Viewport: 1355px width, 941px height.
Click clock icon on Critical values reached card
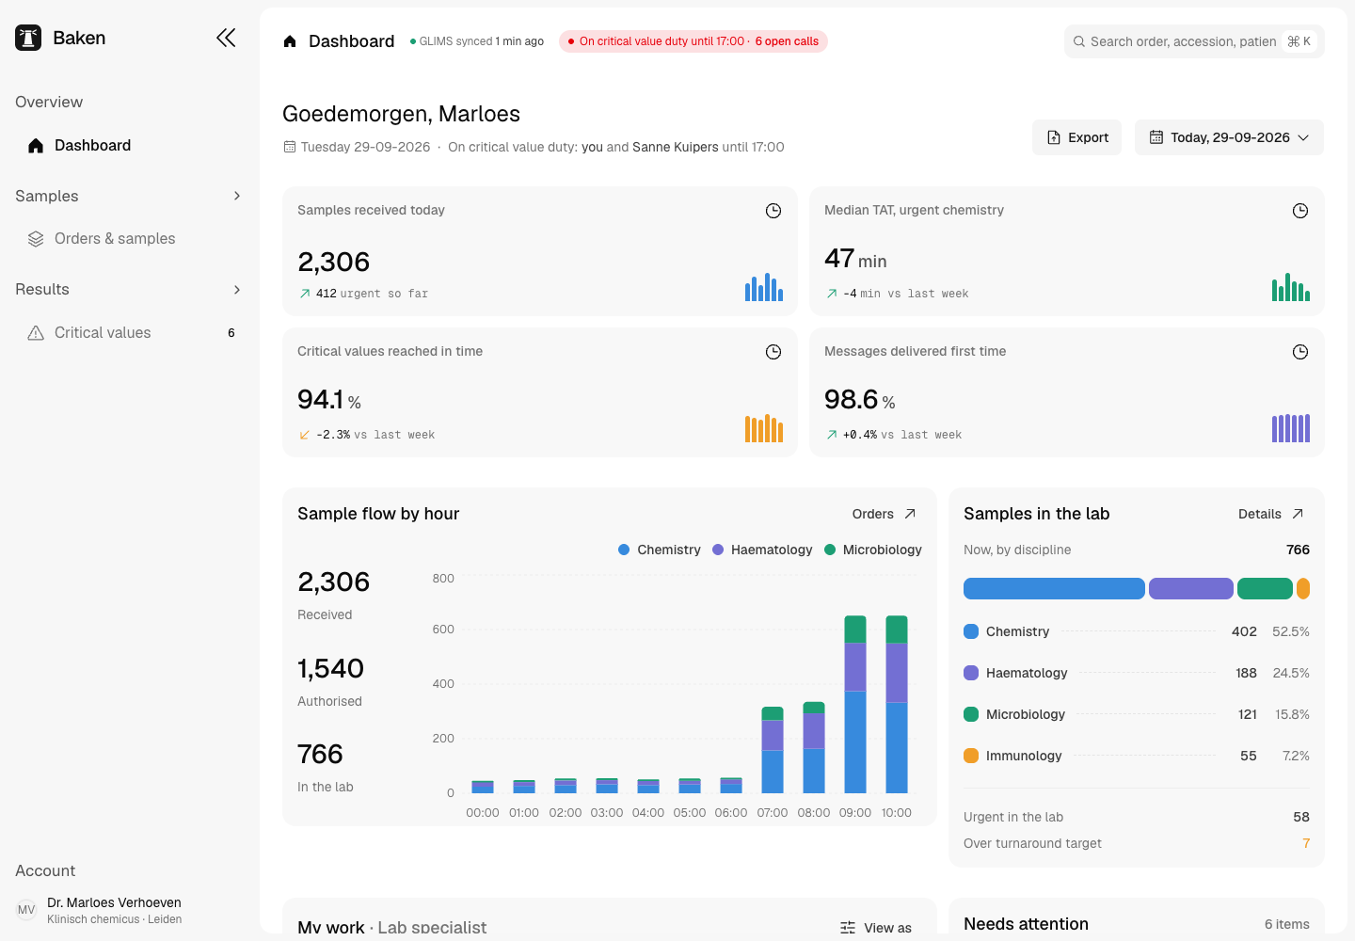[x=773, y=352]
